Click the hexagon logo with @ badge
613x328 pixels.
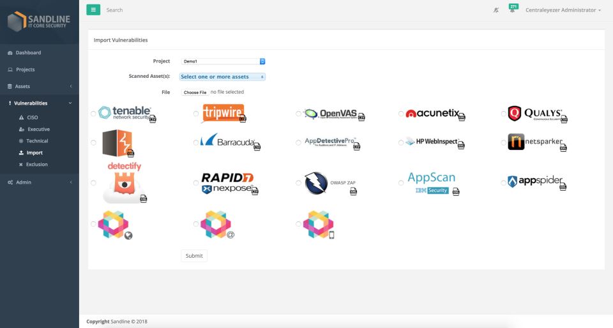point(217,225)
